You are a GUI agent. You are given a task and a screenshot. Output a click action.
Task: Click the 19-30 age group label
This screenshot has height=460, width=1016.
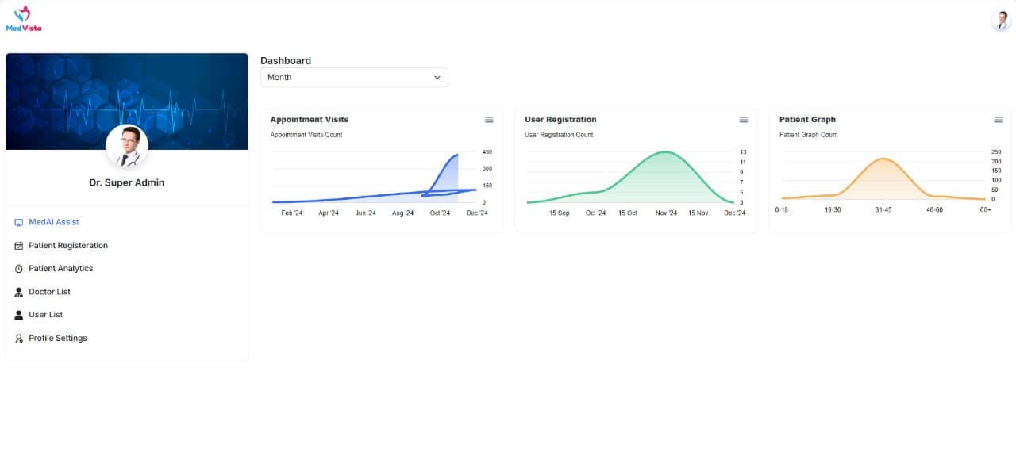coord(833,210)
